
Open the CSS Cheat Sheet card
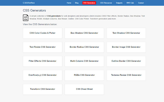point(84,90)
